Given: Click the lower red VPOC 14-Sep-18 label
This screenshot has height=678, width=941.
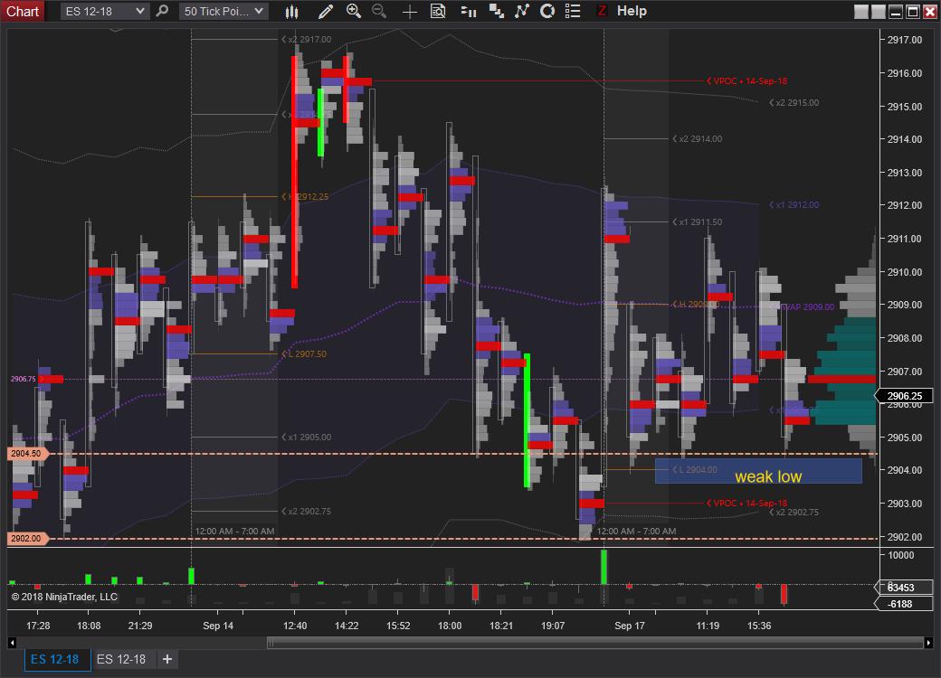Looking at the screenshot, I should pyautogui.click(x=746, y=503).
